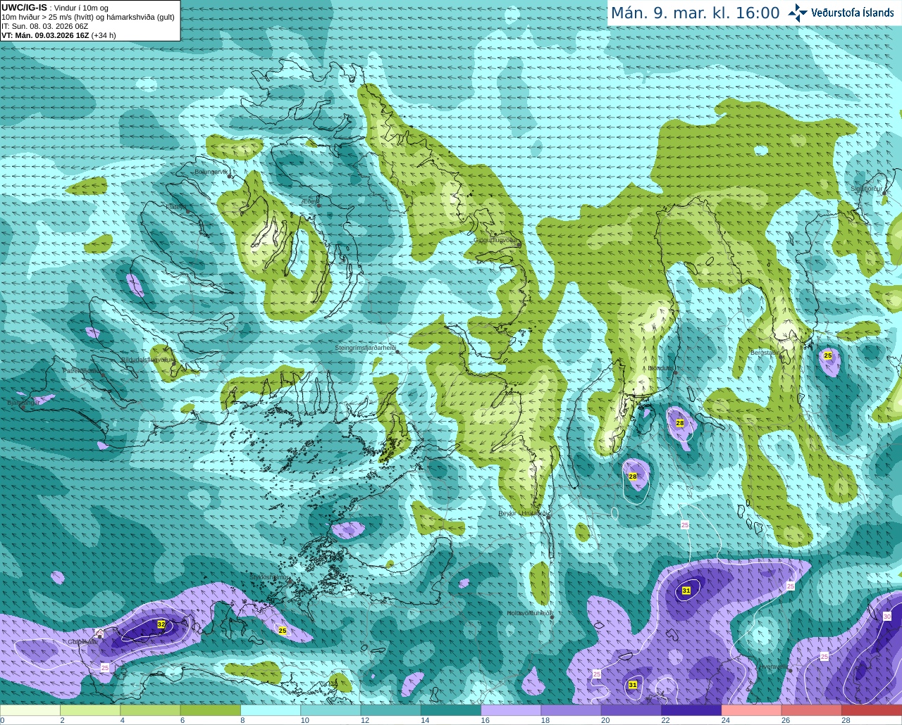902x725 pixels.
Task: Click the IT: Sun. 08. 03. 2026 06Z line
Action: [x=45, y=26]
